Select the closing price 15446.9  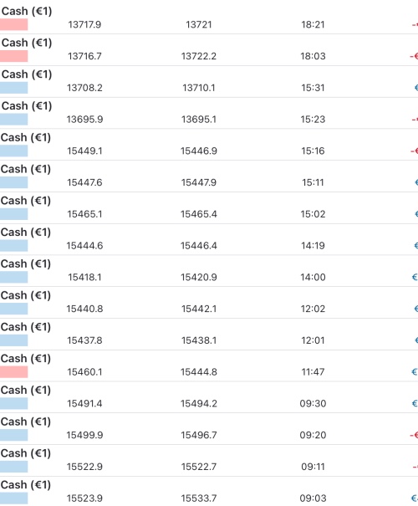click(x=199, y=151)
